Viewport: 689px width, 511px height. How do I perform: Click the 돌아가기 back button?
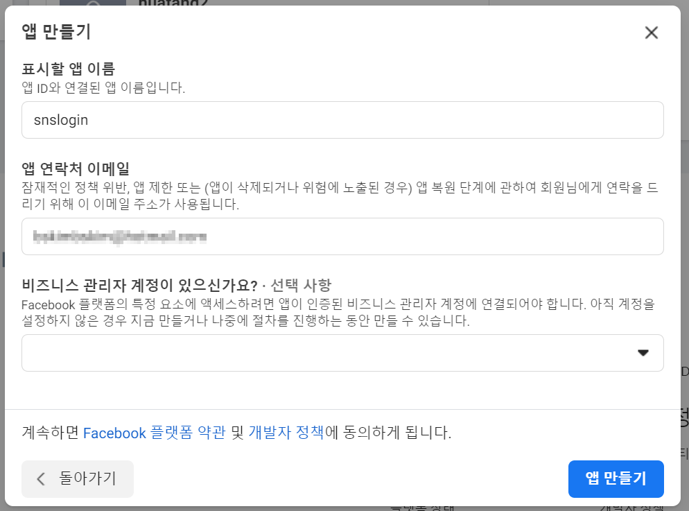point(78,479)
